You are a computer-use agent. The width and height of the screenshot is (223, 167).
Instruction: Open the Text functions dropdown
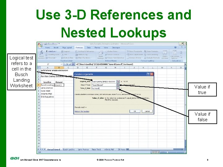tap(65, 54)
